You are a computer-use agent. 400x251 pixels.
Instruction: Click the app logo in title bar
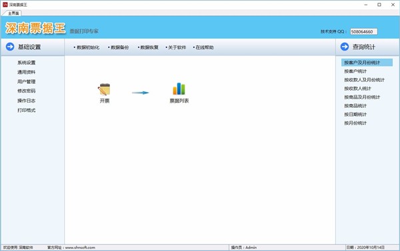[5, 5]
